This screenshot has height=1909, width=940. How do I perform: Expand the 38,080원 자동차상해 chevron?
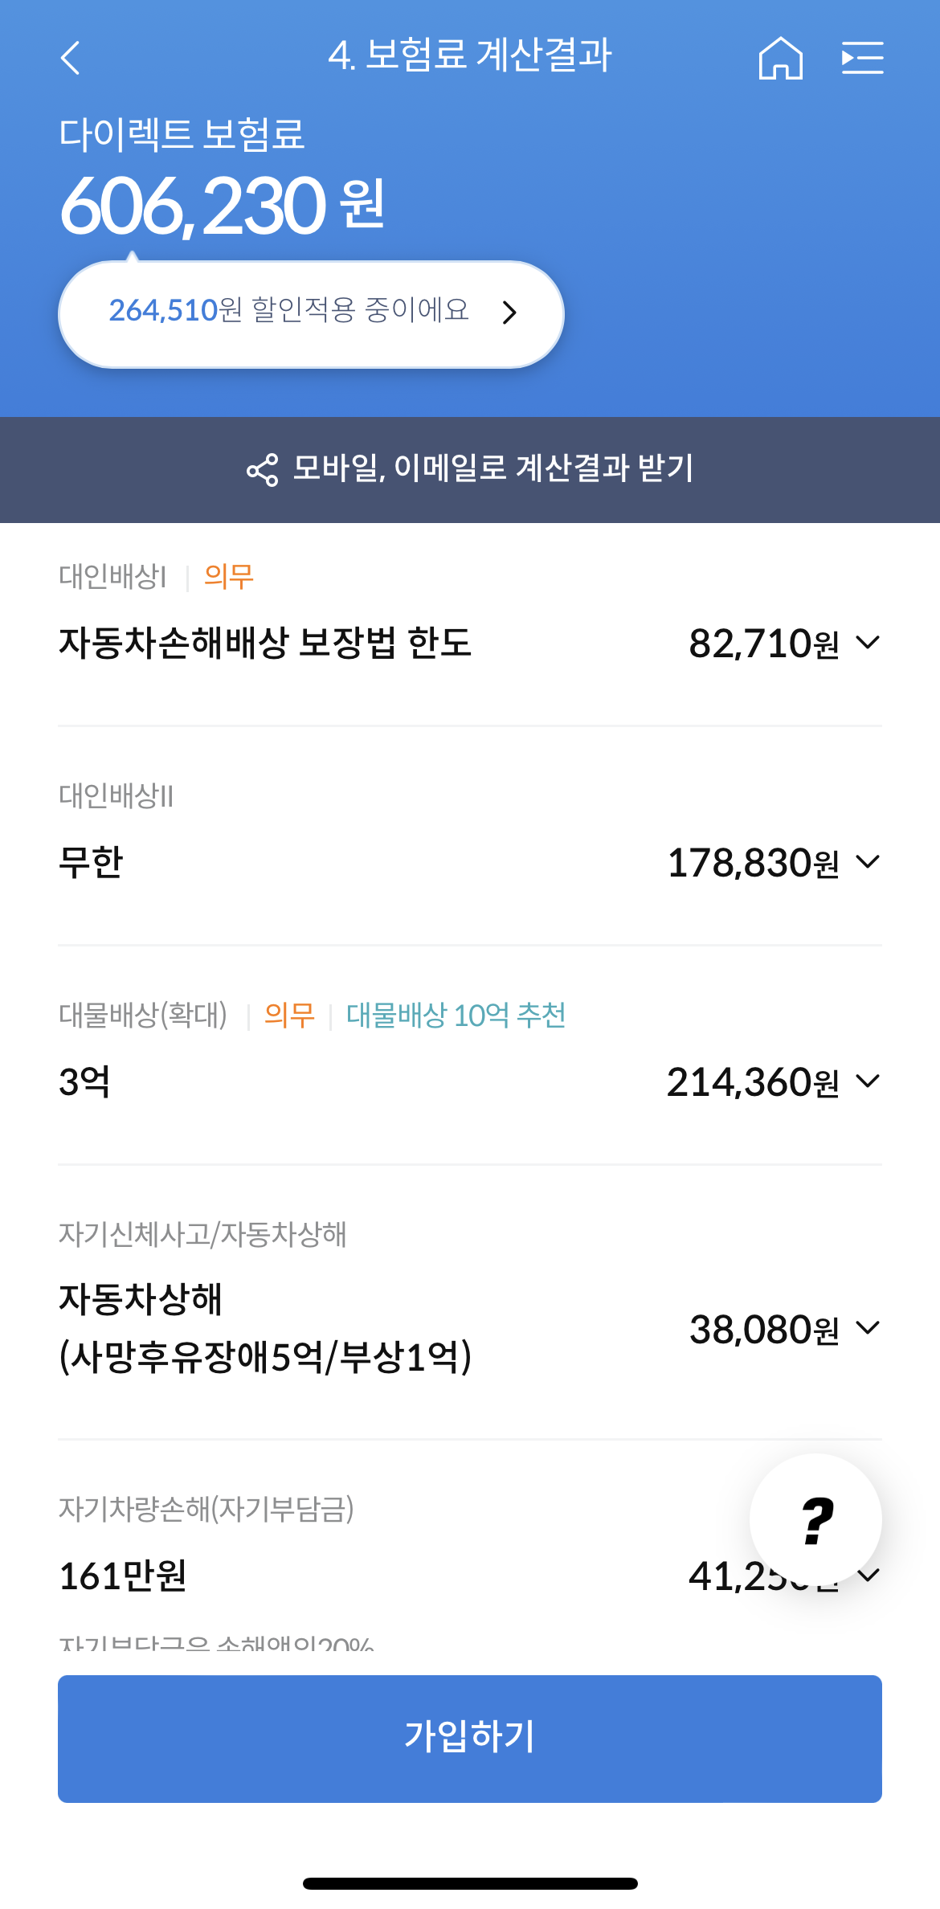click(x=868, y=1327)
